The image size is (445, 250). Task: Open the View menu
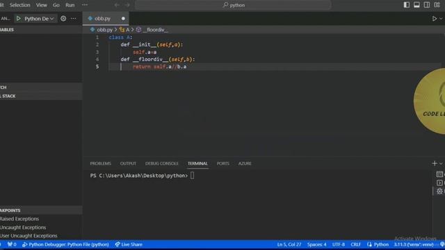tap(42, 5)
